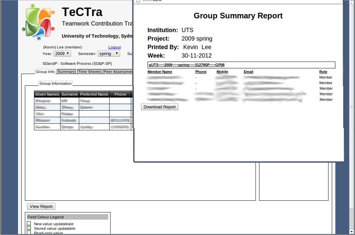The image size is (355, 235).
Task: Open the Year dropdown showing 2009
Action: pyautogui.click(x=62, y=54)
